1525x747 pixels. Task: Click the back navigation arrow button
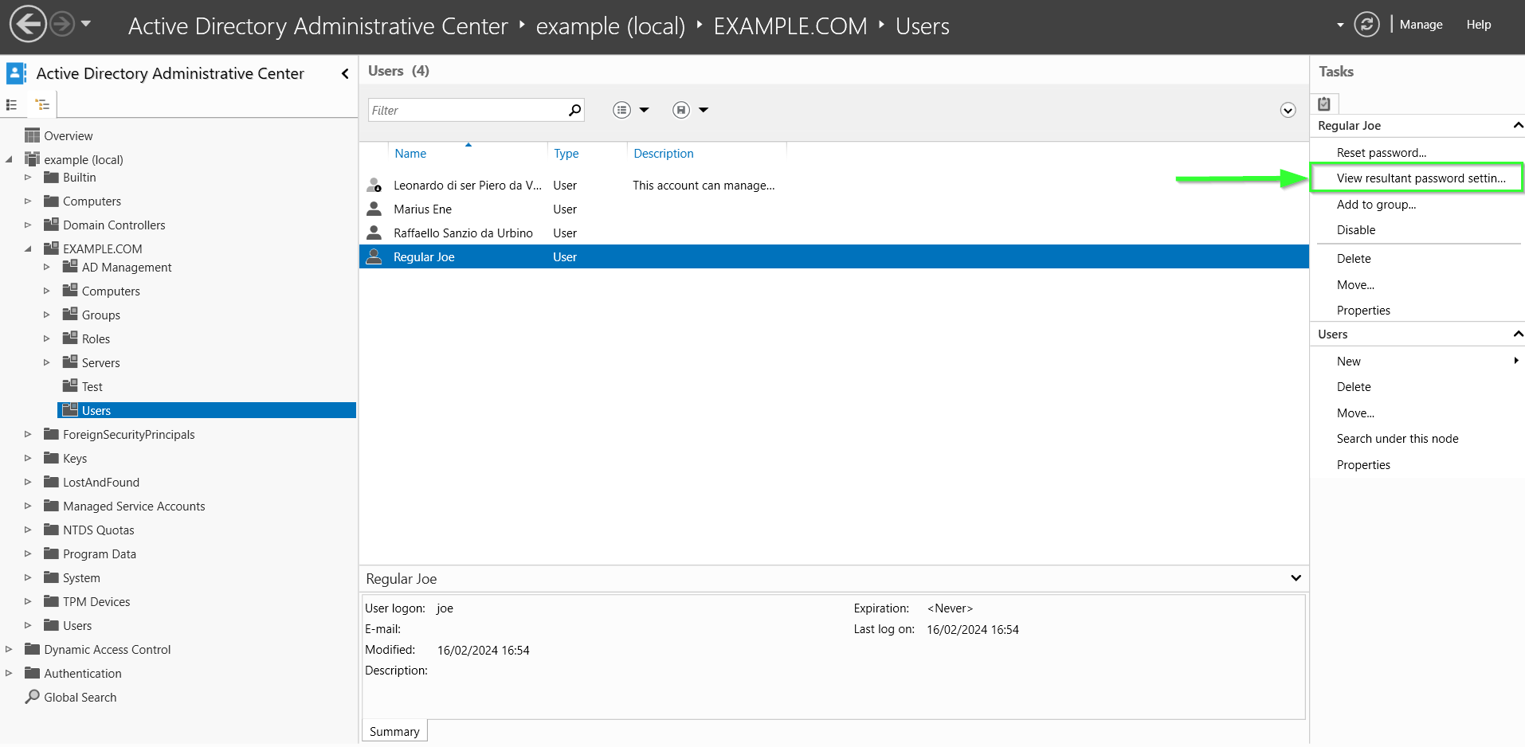28,25
